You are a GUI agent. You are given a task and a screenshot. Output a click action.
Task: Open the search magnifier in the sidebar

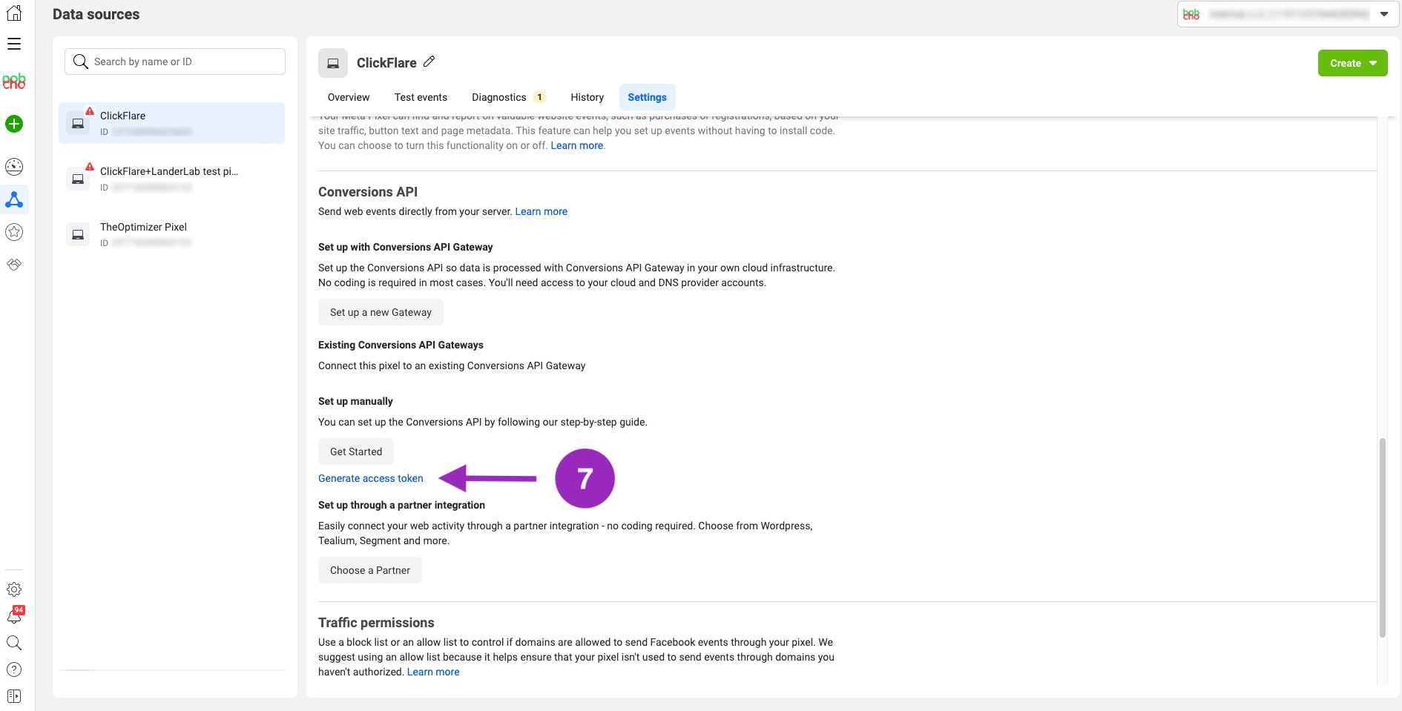(14, 643)
